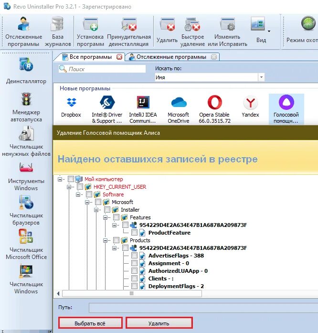This screenshot has width=318, height=333.
Task: Click the bottom Удалить button
Action: point(159,323)
